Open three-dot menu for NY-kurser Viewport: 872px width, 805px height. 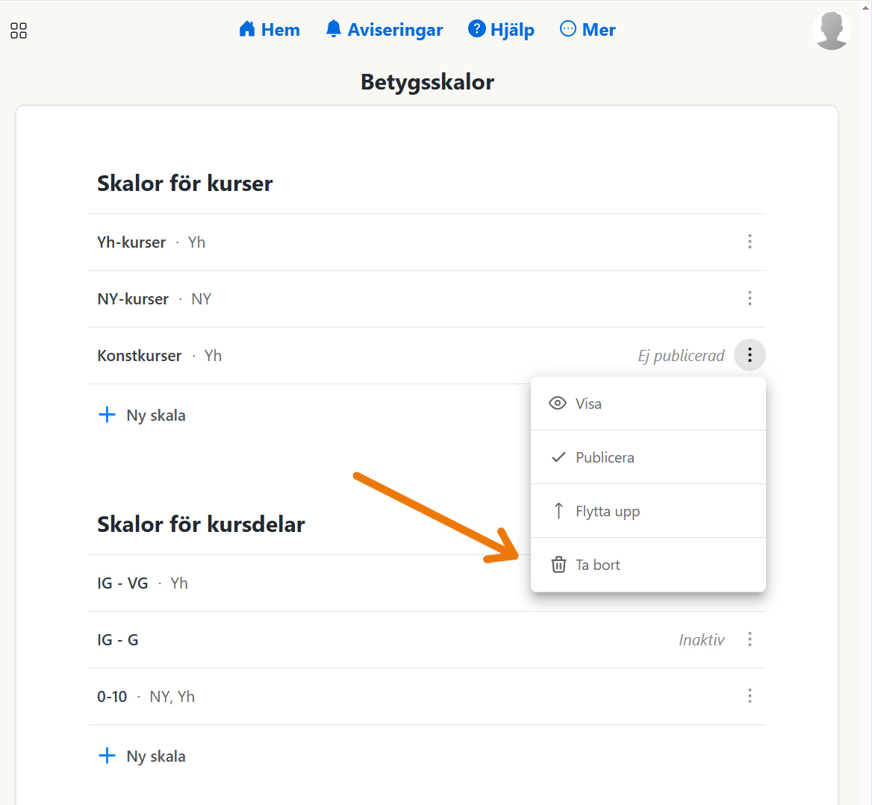750,298
